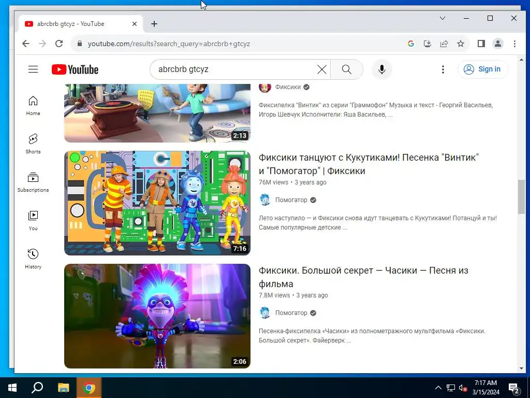Open the muted volume tray icon
Viewport: 530px width, 398px height.
[x=463, y=388]
